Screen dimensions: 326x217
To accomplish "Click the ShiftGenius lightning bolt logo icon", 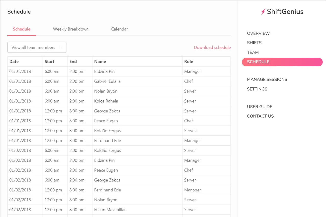I will click(263, 12).
